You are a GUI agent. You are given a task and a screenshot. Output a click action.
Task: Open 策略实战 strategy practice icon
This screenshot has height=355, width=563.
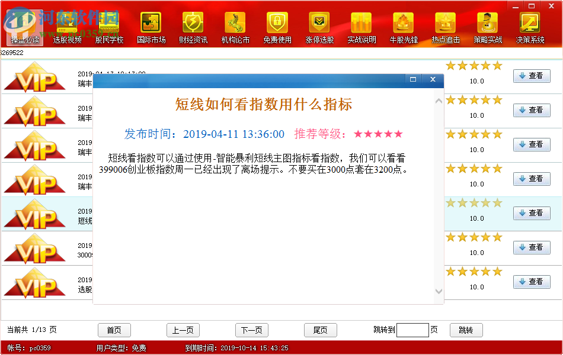[x=488, y=25]
